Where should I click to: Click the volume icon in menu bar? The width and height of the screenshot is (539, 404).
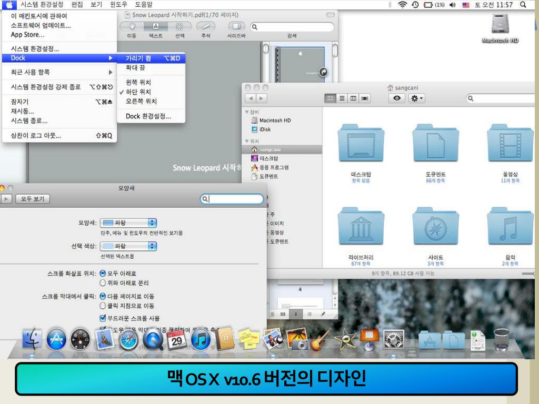452,5
